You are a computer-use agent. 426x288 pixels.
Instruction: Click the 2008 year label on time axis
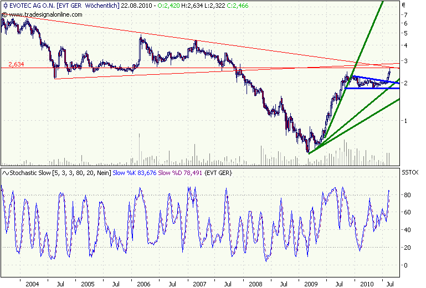coord(255,284)
